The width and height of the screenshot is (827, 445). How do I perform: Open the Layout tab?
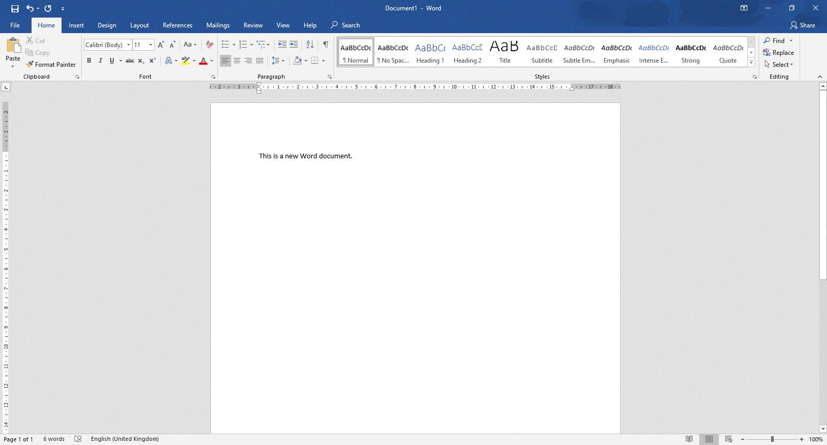pyautogui.click(x=139, y=25)
